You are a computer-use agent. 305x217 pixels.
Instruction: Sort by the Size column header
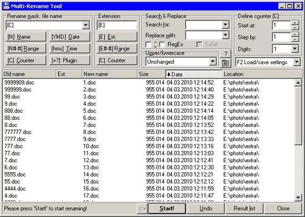[x=151, y=74]
